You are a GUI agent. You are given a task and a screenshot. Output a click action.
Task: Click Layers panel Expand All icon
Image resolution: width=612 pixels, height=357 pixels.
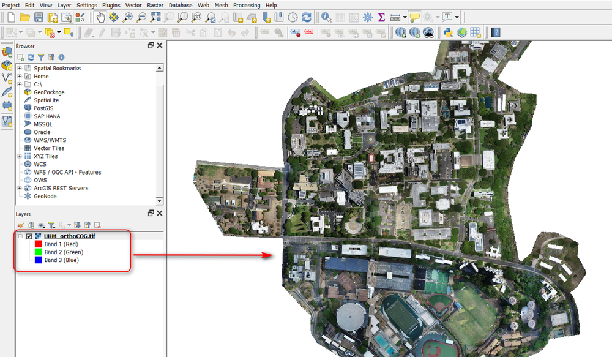click(x=77, y=225)
